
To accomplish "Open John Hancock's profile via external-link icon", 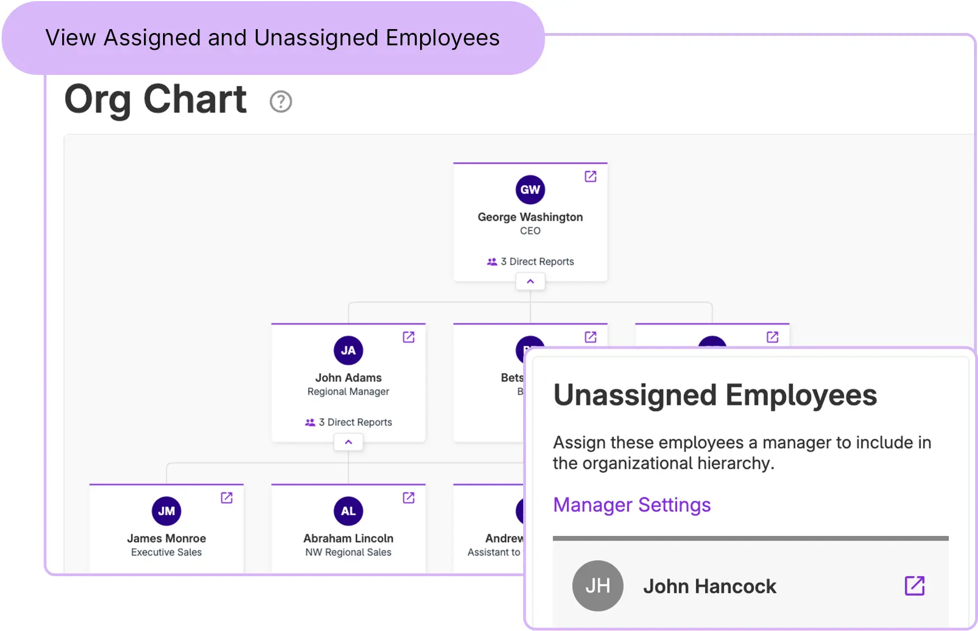I will click(914, 586).
